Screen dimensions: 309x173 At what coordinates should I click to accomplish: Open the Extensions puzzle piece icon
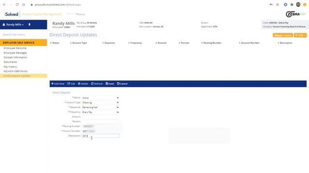292,4
